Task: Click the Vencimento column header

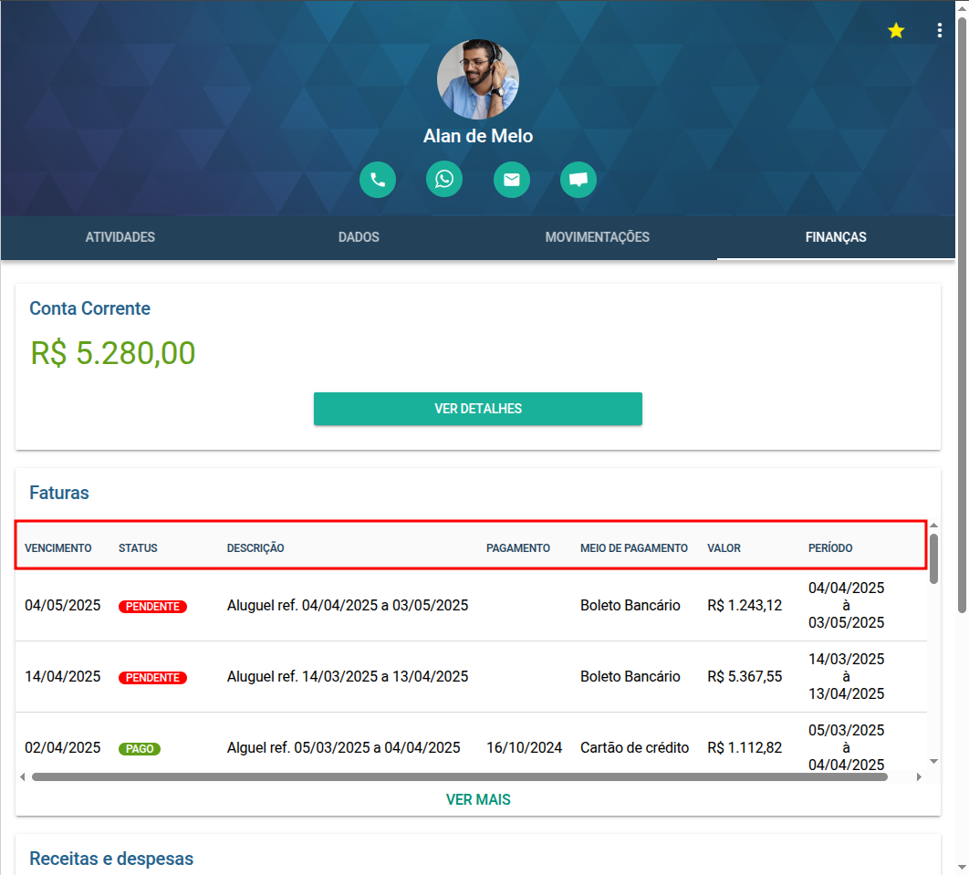Action: (58, 548)
